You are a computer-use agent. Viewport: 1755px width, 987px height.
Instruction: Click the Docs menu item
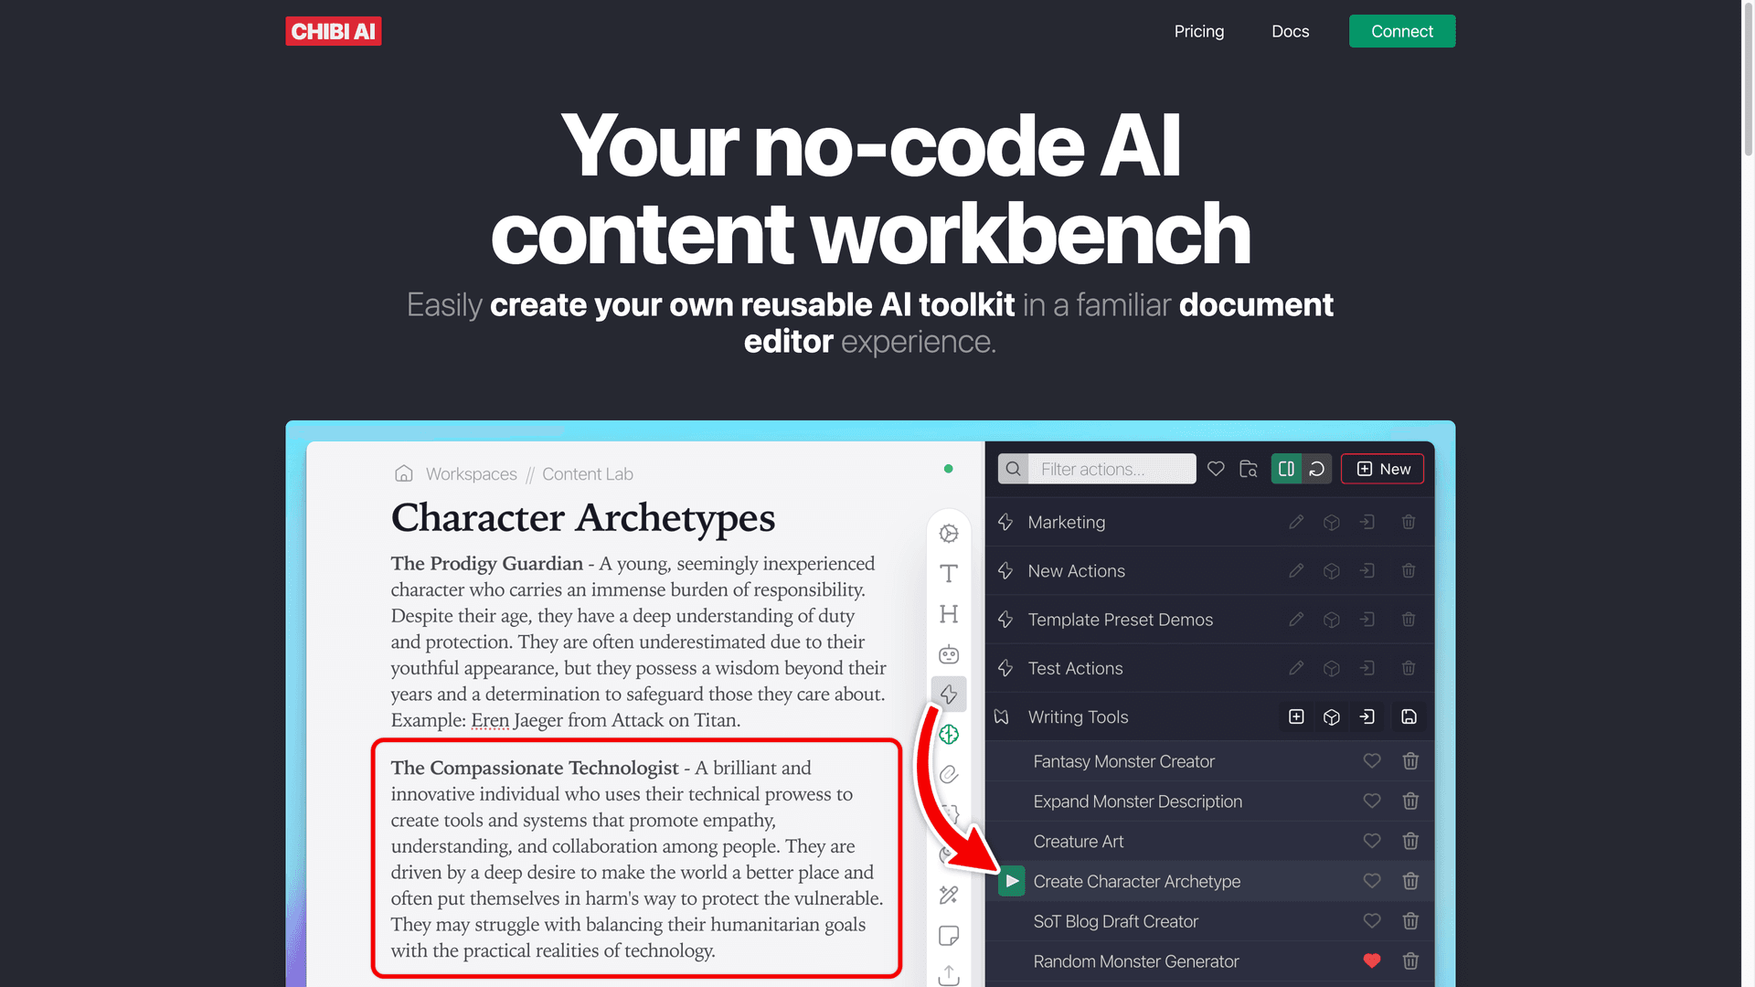click(x=1291, y=30)
